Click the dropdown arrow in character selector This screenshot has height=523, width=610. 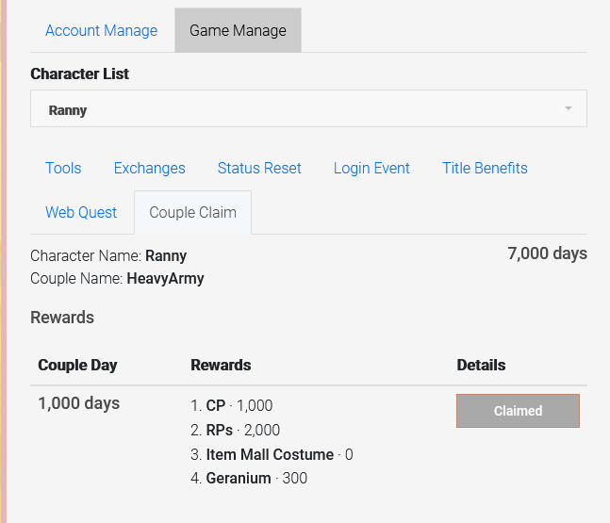(x=568, y=109)
